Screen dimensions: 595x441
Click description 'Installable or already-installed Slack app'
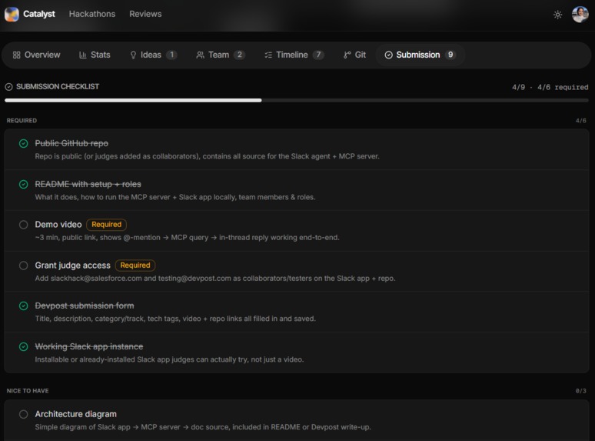coord(169,359)
